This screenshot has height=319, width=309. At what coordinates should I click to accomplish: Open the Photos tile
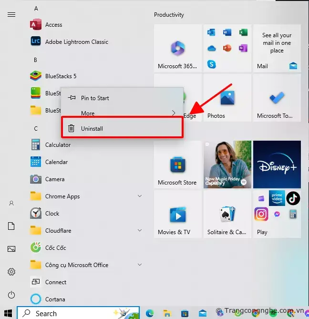click(227, 98)
